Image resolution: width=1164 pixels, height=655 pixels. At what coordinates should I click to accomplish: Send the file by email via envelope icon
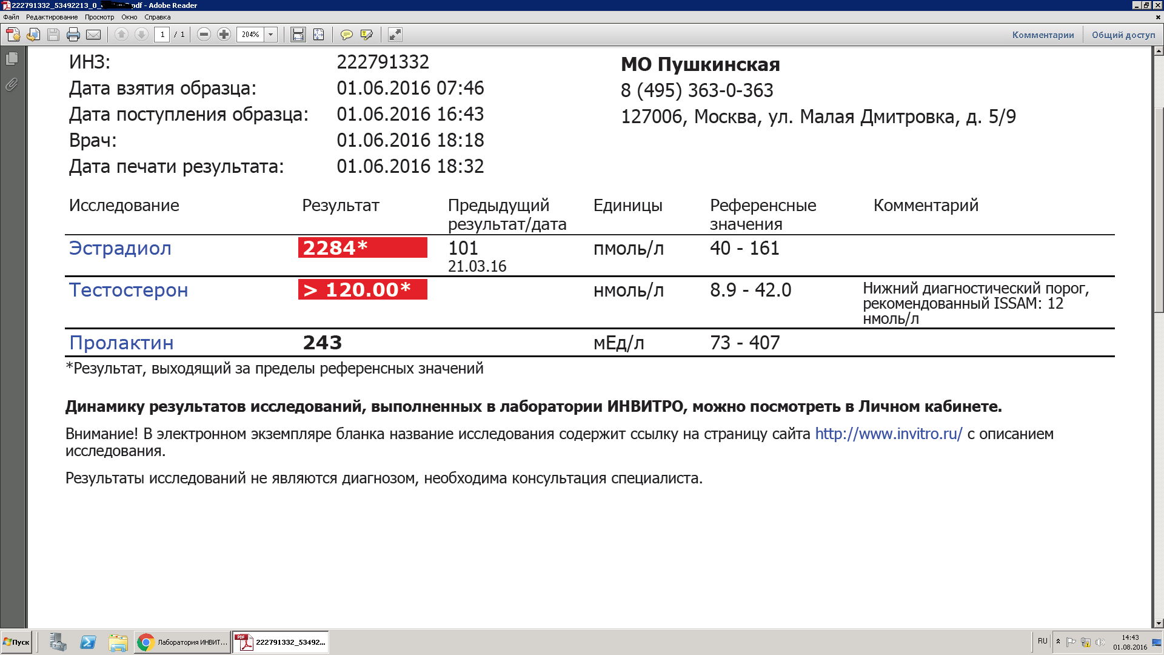[x=93, y=35]
